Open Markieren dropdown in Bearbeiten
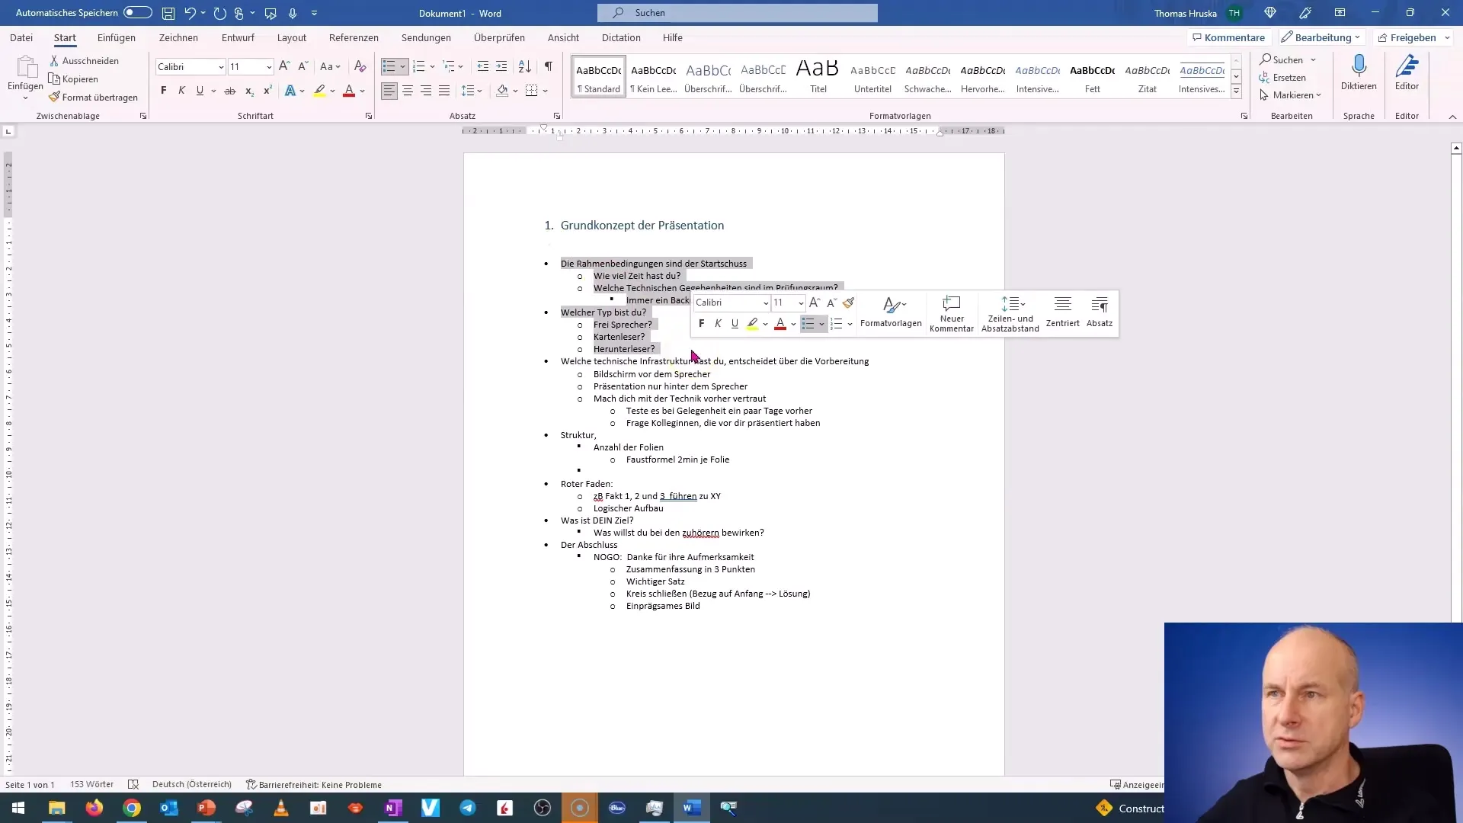The width and height of the screenshot is (1463, 823). pyautogui.click(x=1290, y=95)
